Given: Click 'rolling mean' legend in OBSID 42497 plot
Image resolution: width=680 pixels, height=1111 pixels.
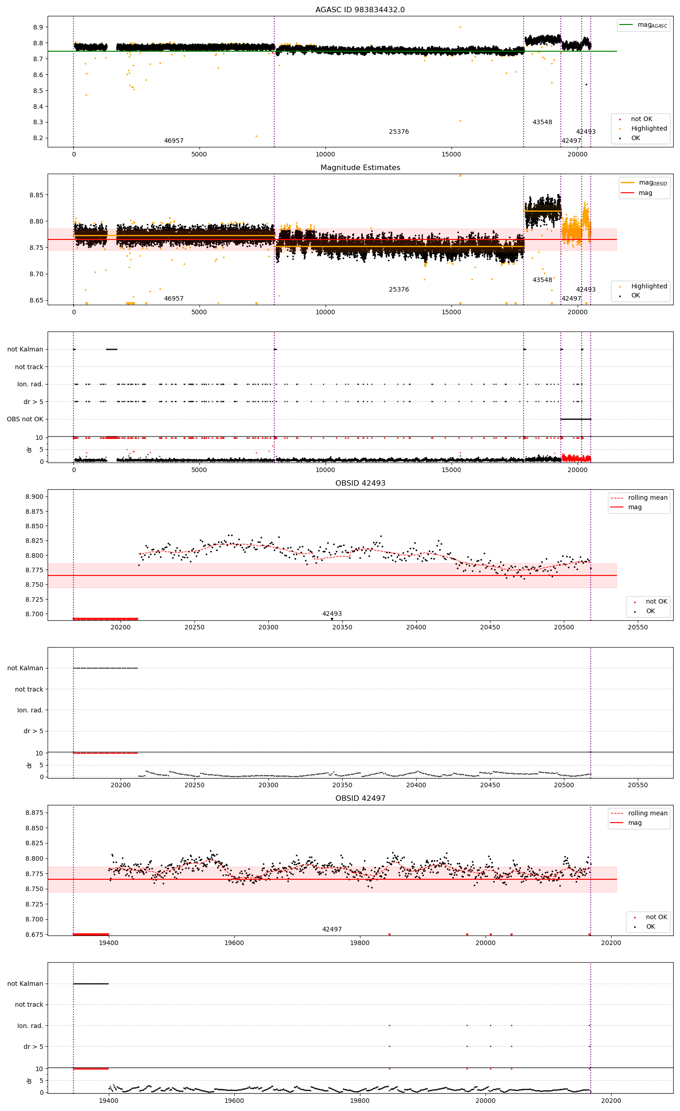Looking at the screenshot, I should pos(648,813).
